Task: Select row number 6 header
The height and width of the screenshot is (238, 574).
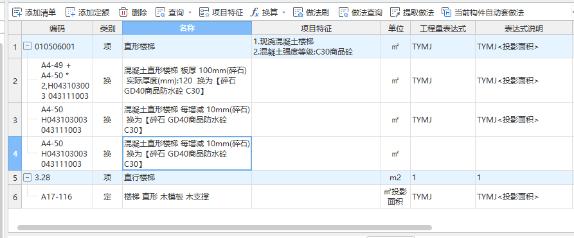Action: tap(15, 197)
